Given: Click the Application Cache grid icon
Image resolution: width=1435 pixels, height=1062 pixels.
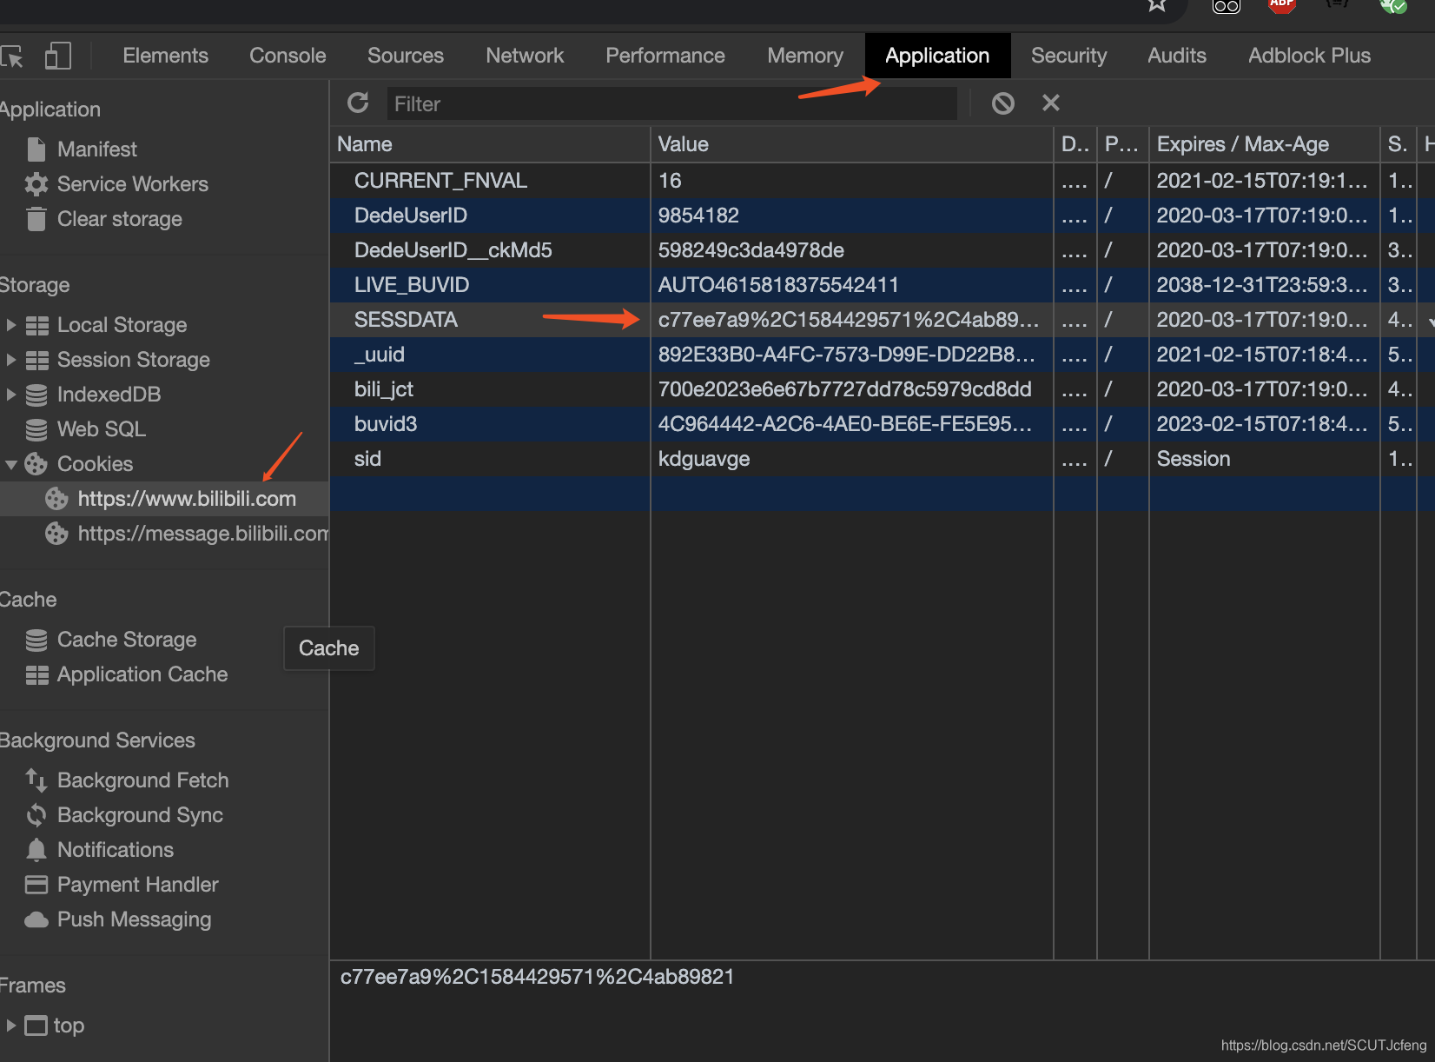Looking at the screenshot, I should pyautogui.click(x=37, y=675).
